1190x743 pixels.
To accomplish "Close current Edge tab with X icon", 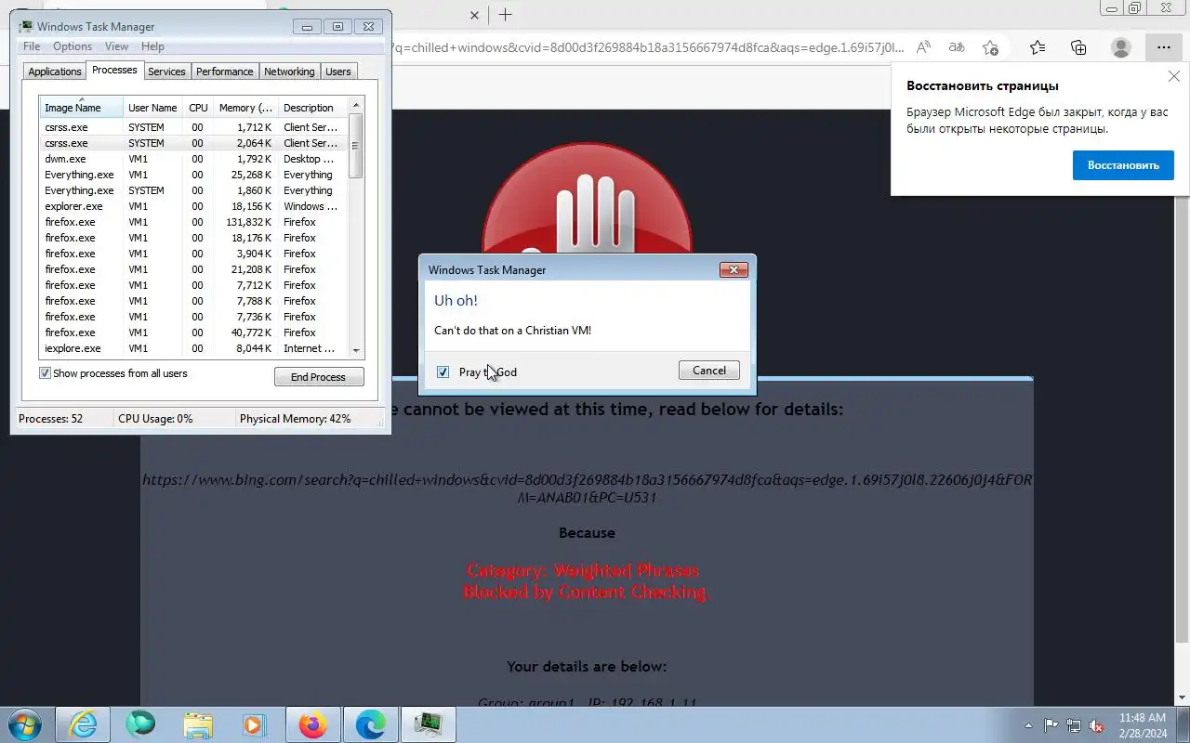I will (x=474, y=15).
